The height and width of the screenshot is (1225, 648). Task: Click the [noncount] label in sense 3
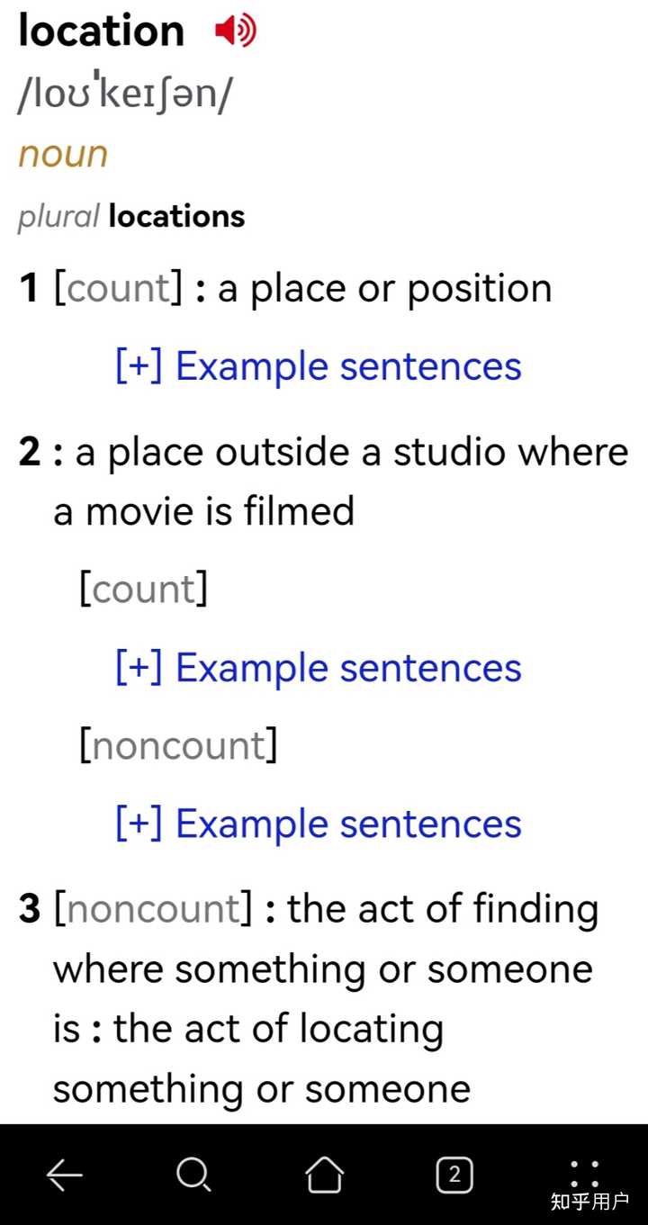[152, 909]
